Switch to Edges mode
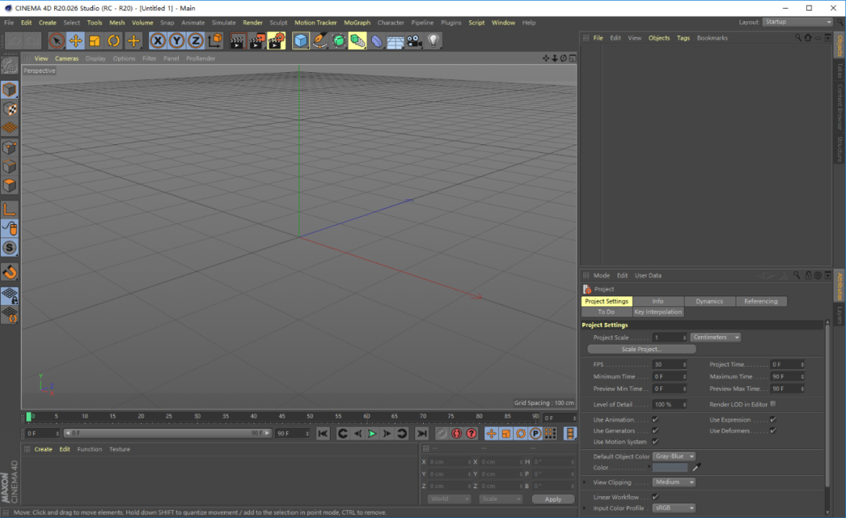This screenshot has height=518, width=846. 9,166
